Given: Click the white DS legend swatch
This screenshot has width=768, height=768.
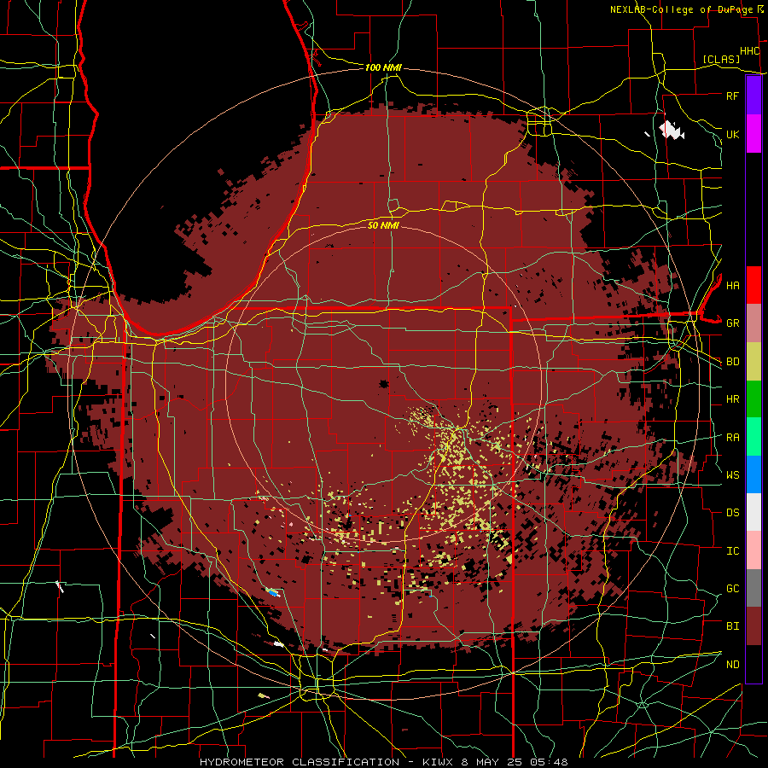Looking at the screenshot, I should click(753, 512).
